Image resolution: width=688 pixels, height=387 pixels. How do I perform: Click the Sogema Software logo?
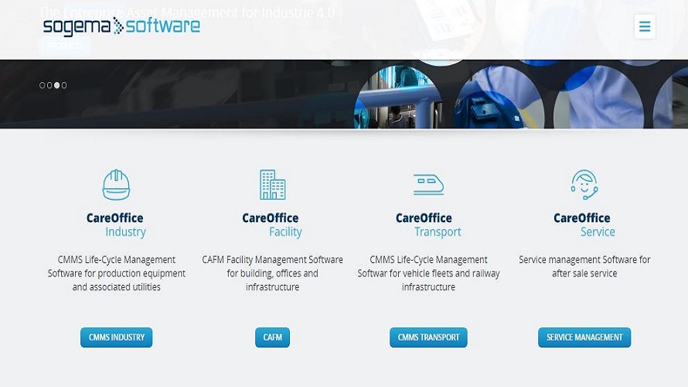click(x=121, y=26)
